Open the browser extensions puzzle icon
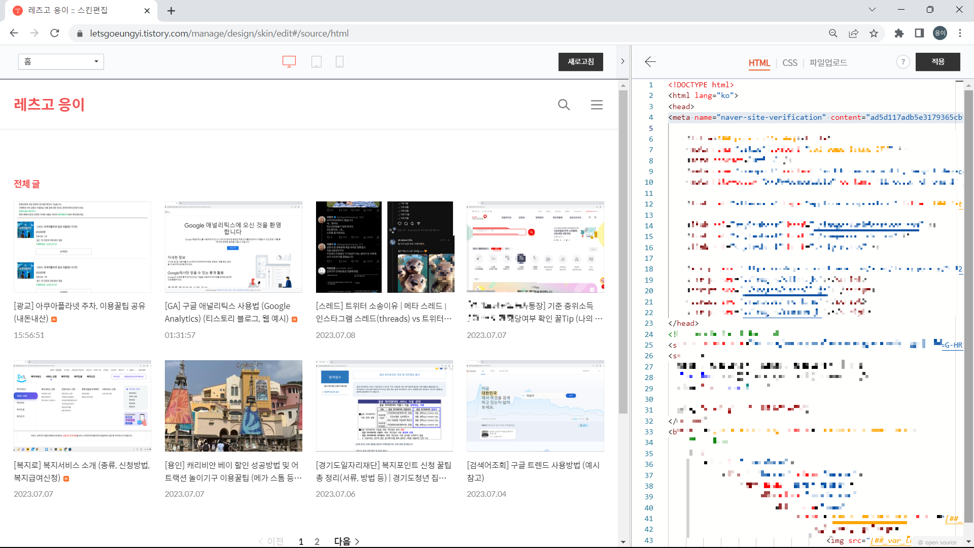This screenshot has width=974, height=548. 899,33
